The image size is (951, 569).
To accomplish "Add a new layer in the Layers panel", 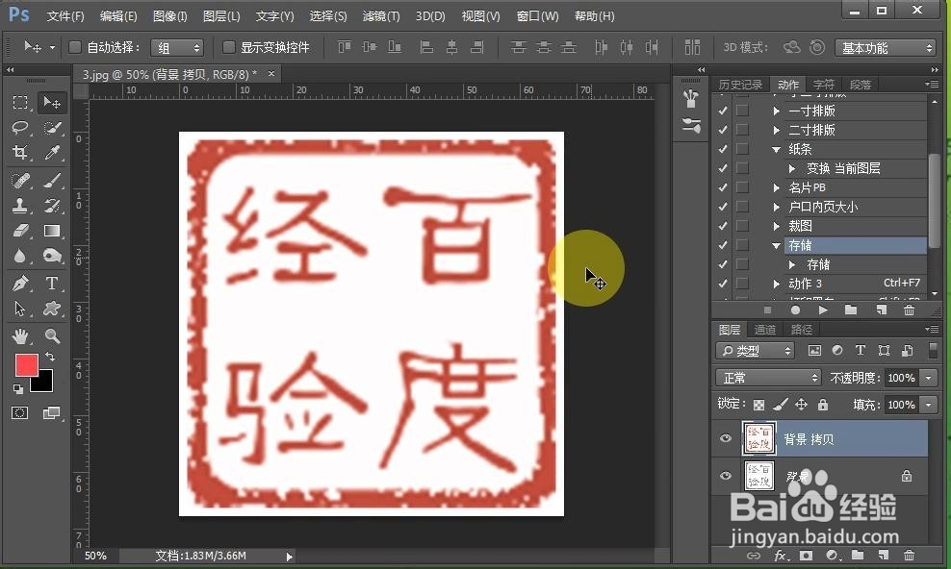I will (883, 556).
